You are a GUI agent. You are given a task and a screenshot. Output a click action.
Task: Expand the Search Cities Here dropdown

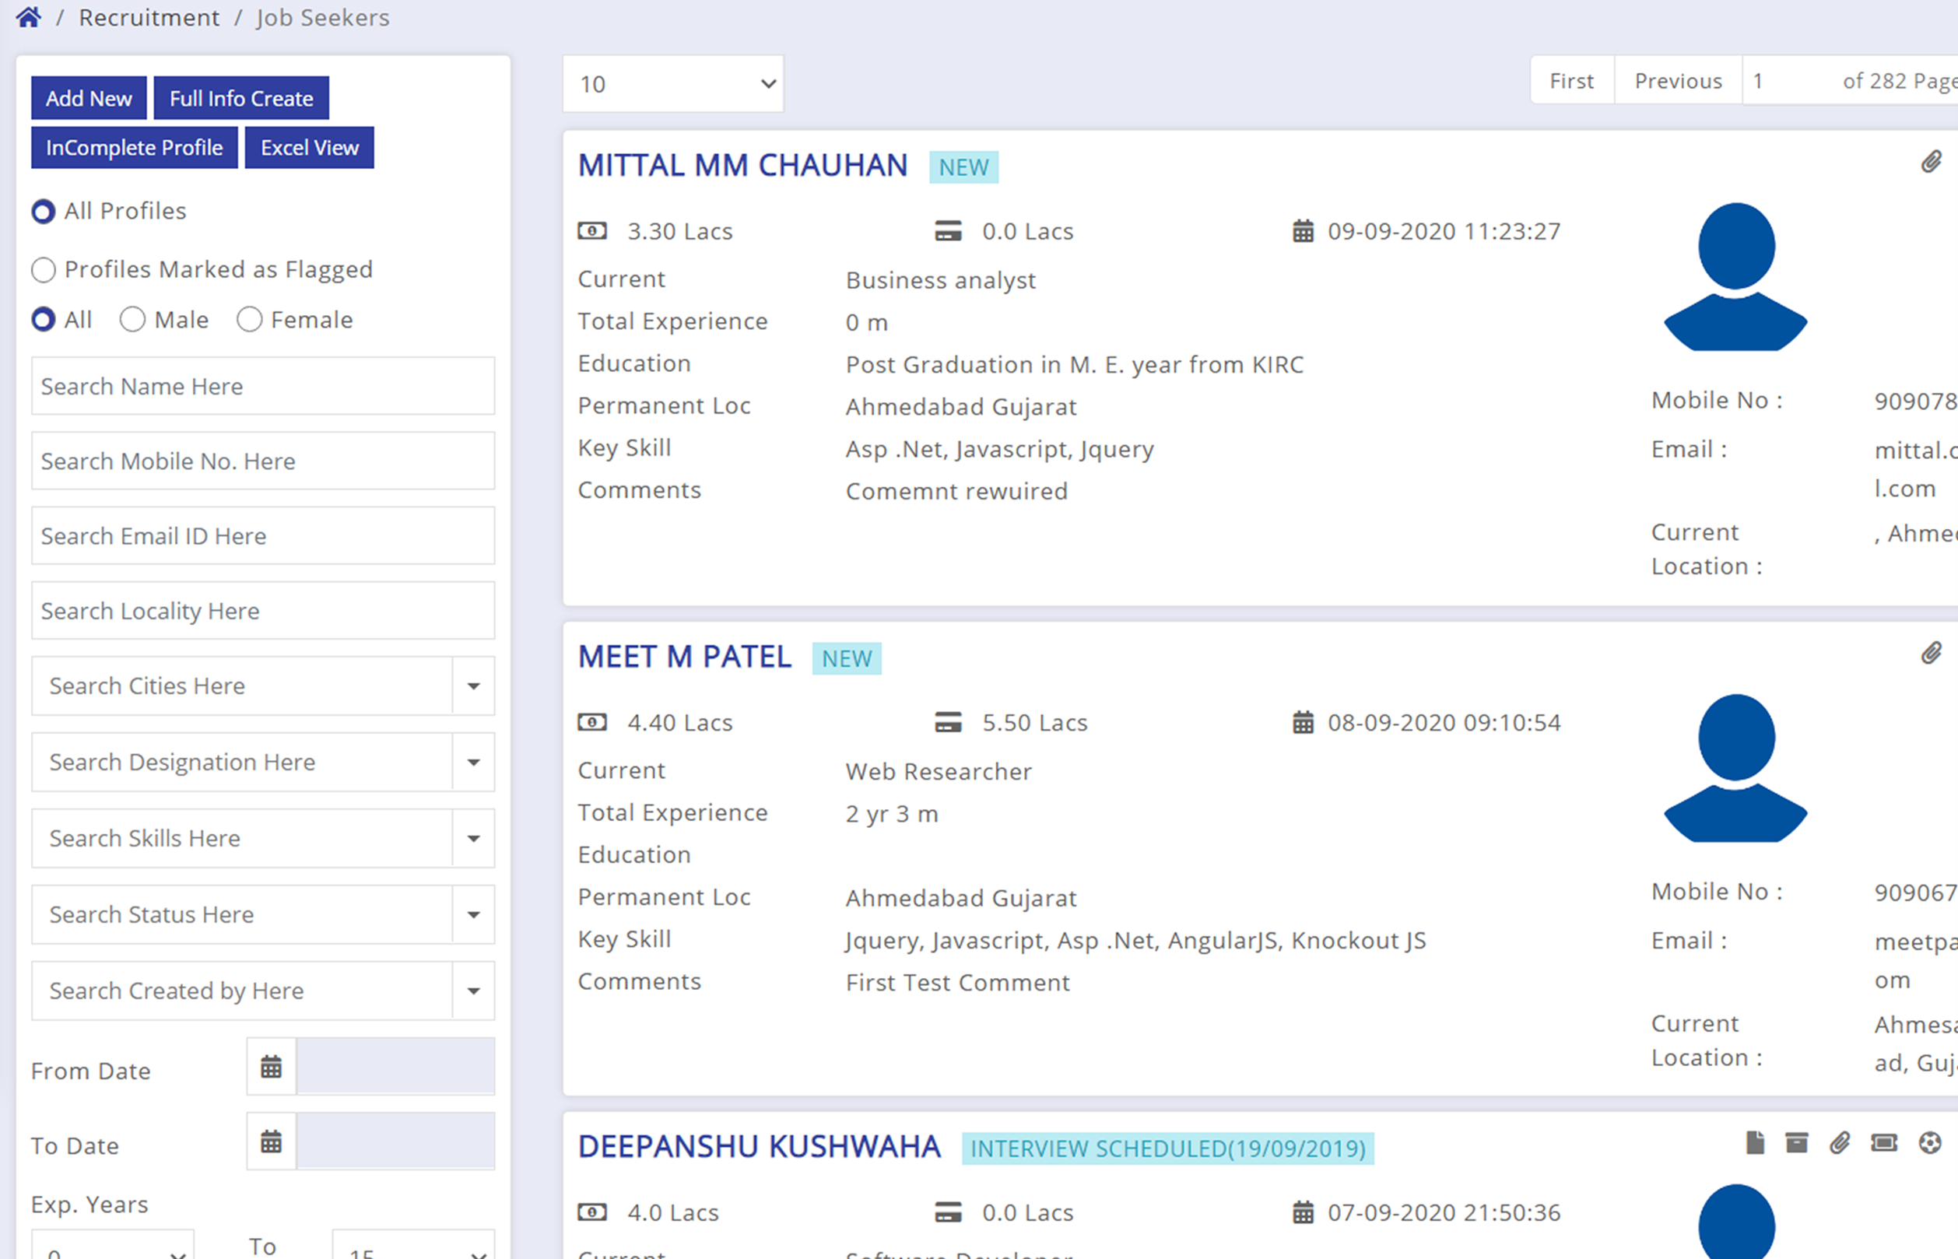[x=473, y=686]
